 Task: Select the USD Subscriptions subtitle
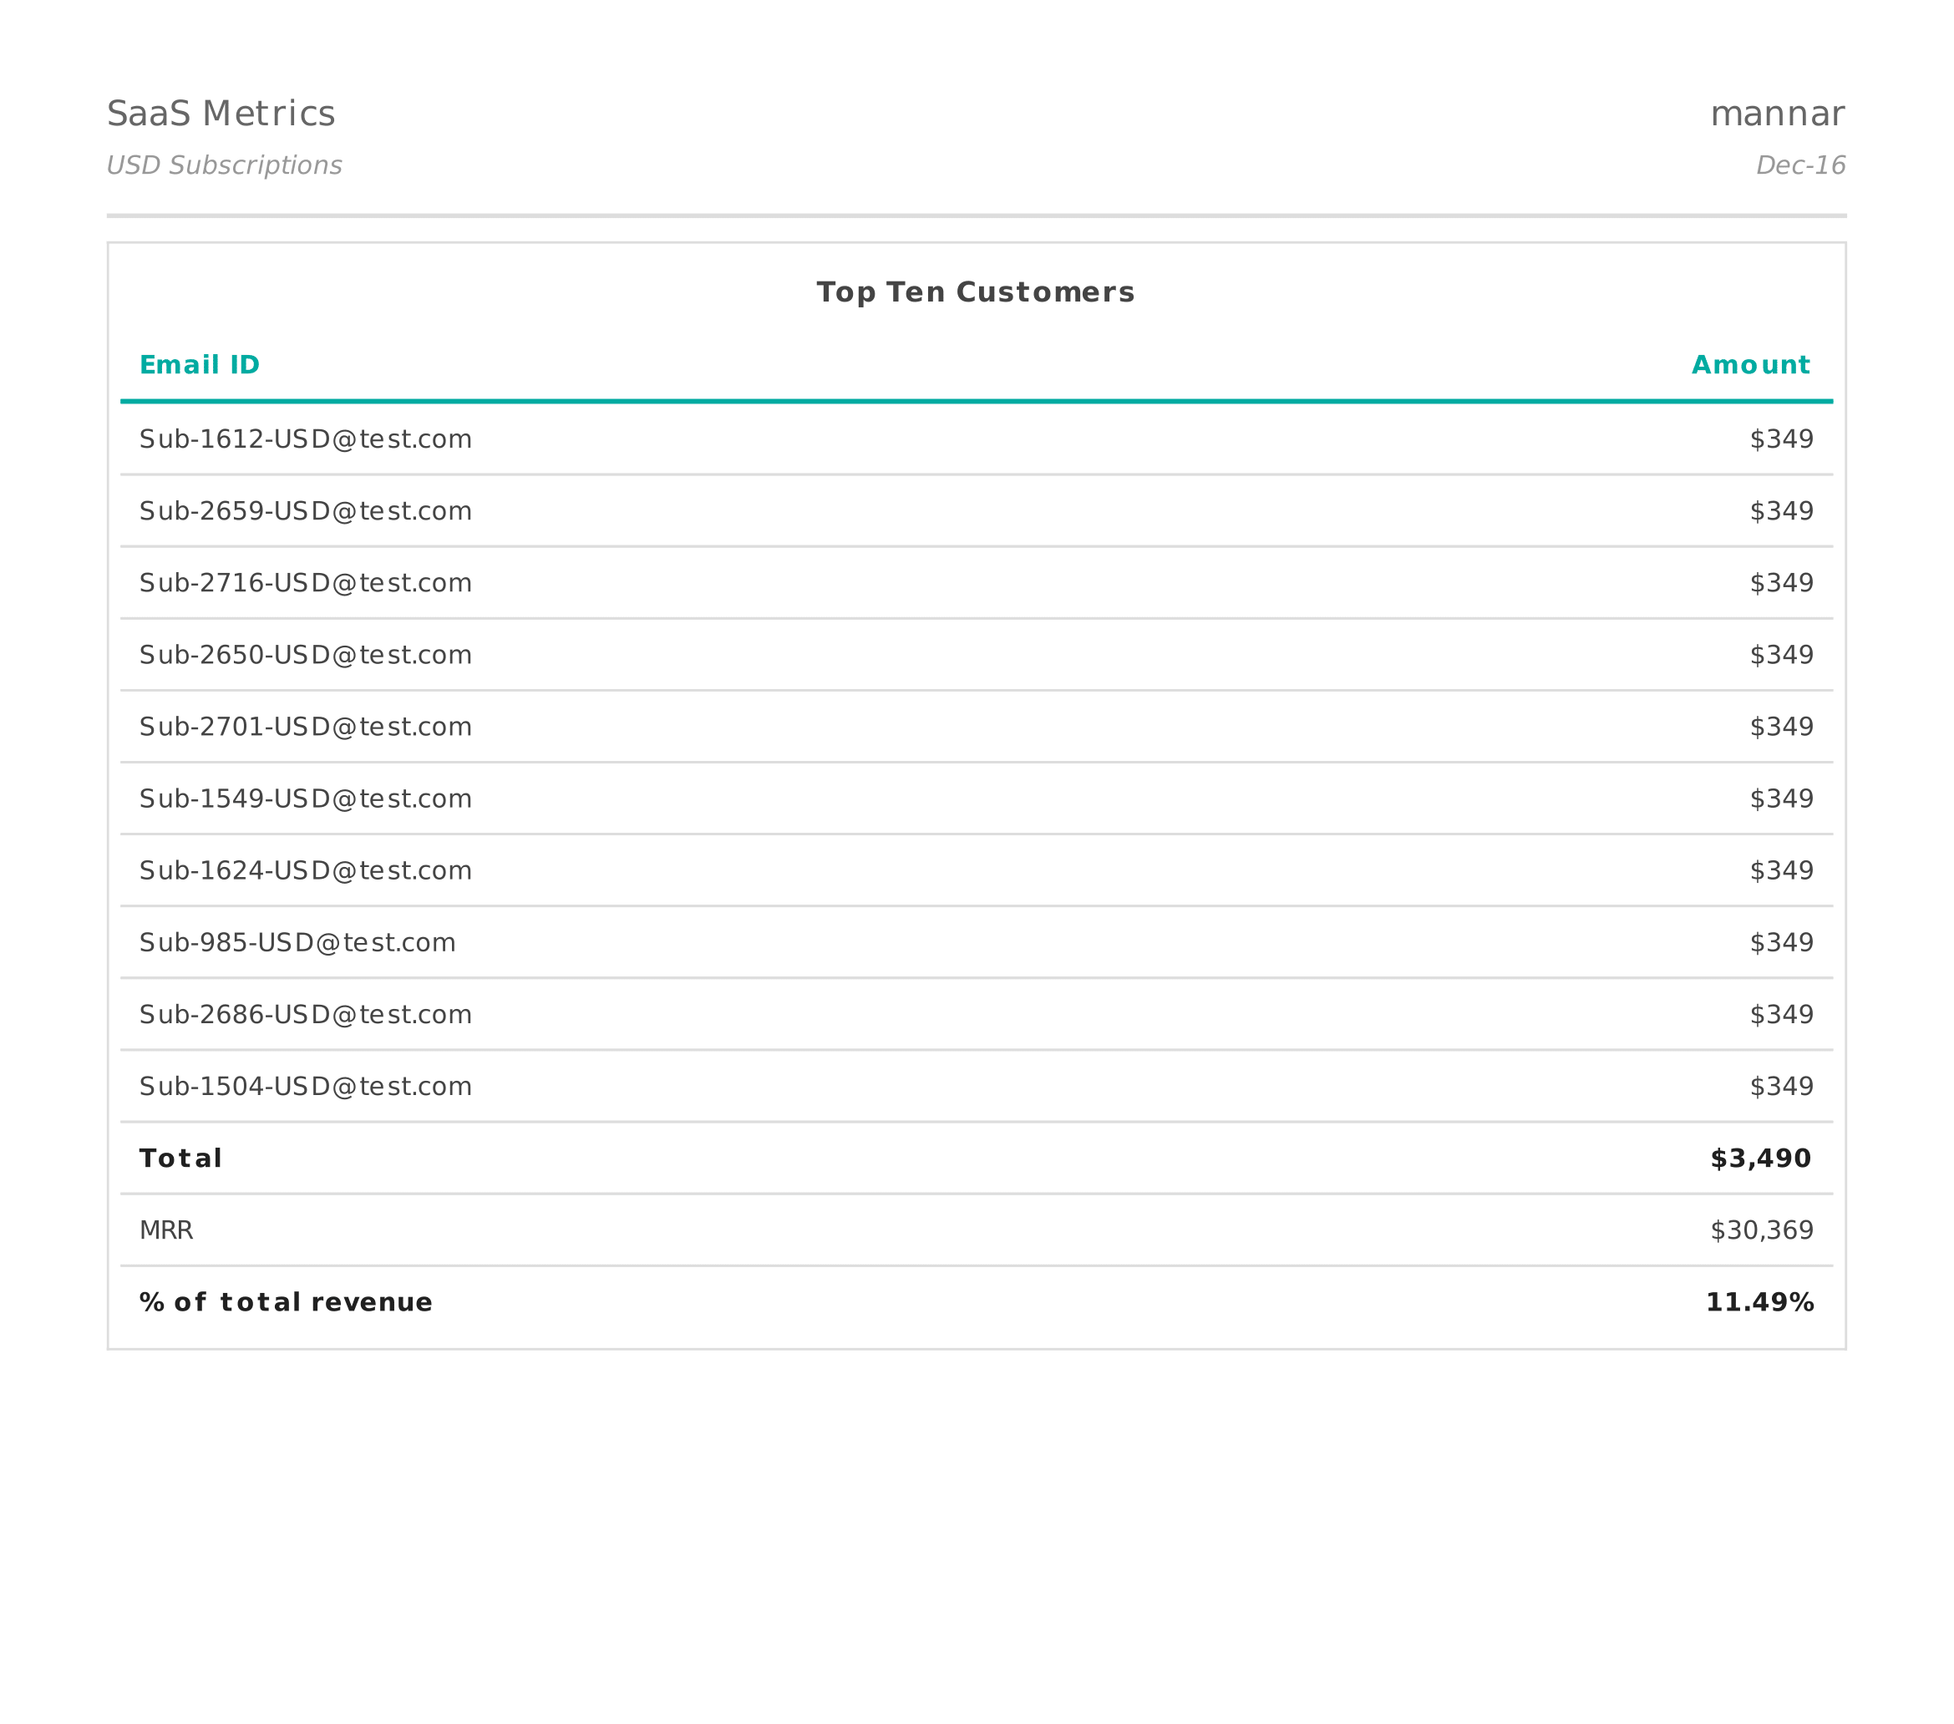point(225,165)
